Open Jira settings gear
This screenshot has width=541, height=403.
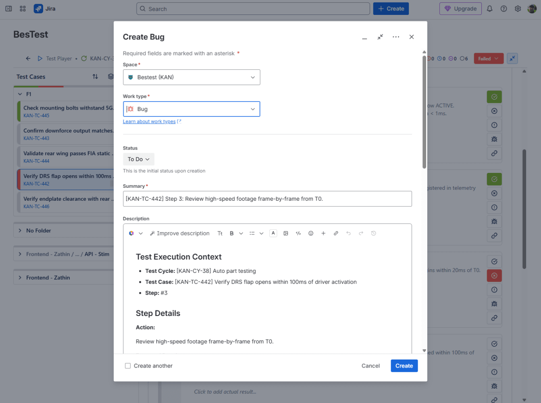tap(518, 8)
